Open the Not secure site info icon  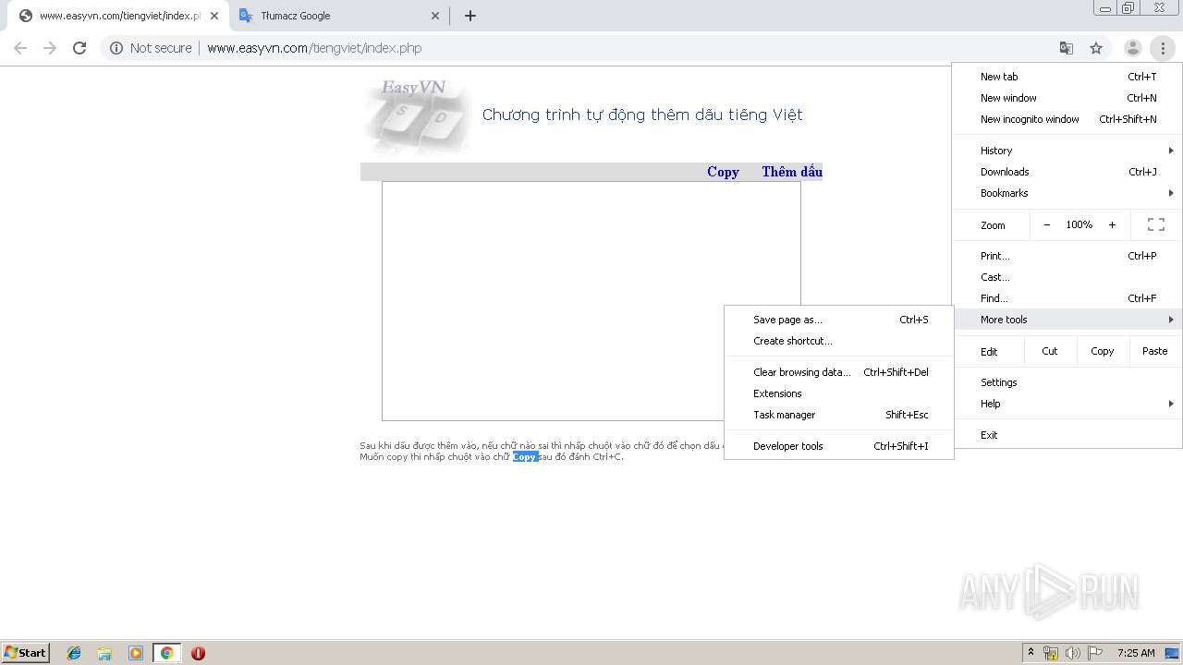(x=116, y=48)
